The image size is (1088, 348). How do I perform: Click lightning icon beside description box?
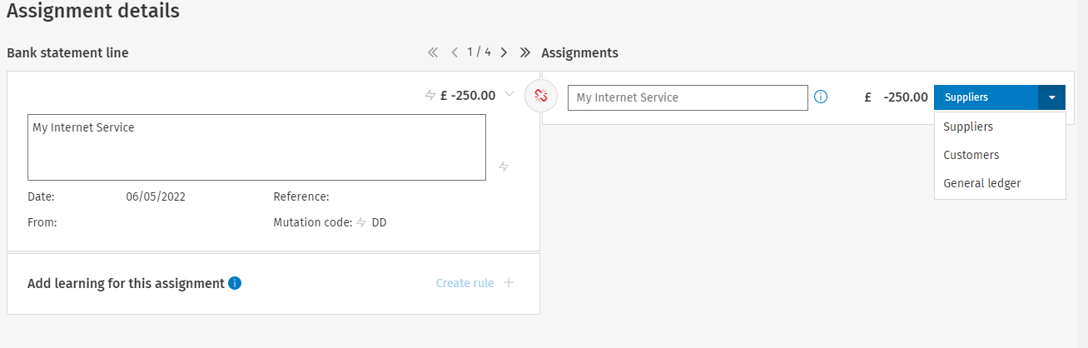(504, 167)
